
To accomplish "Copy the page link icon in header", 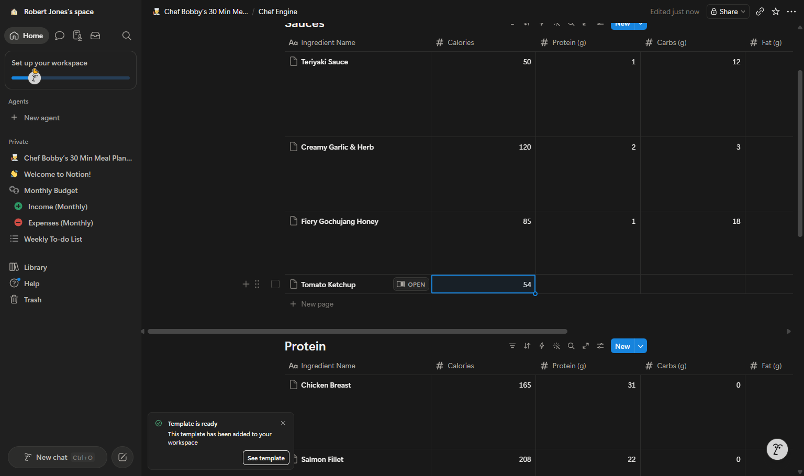I will [x=760, y=12].
